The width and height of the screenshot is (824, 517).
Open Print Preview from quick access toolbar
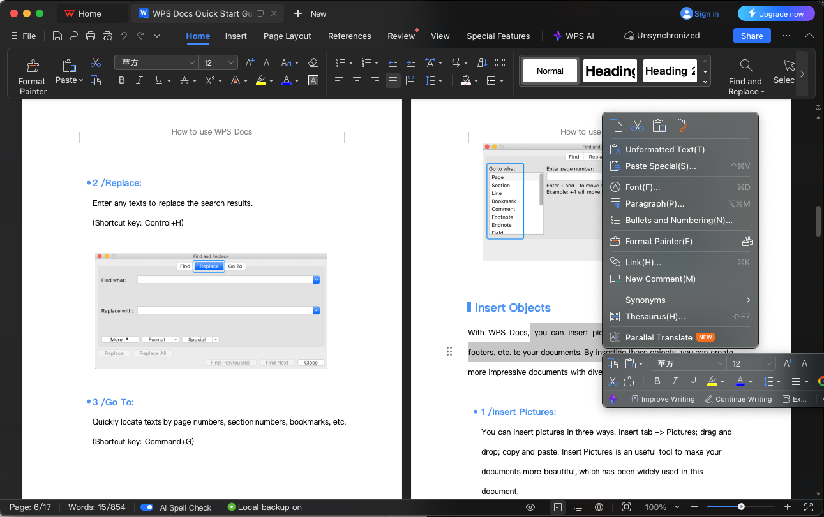107,36
